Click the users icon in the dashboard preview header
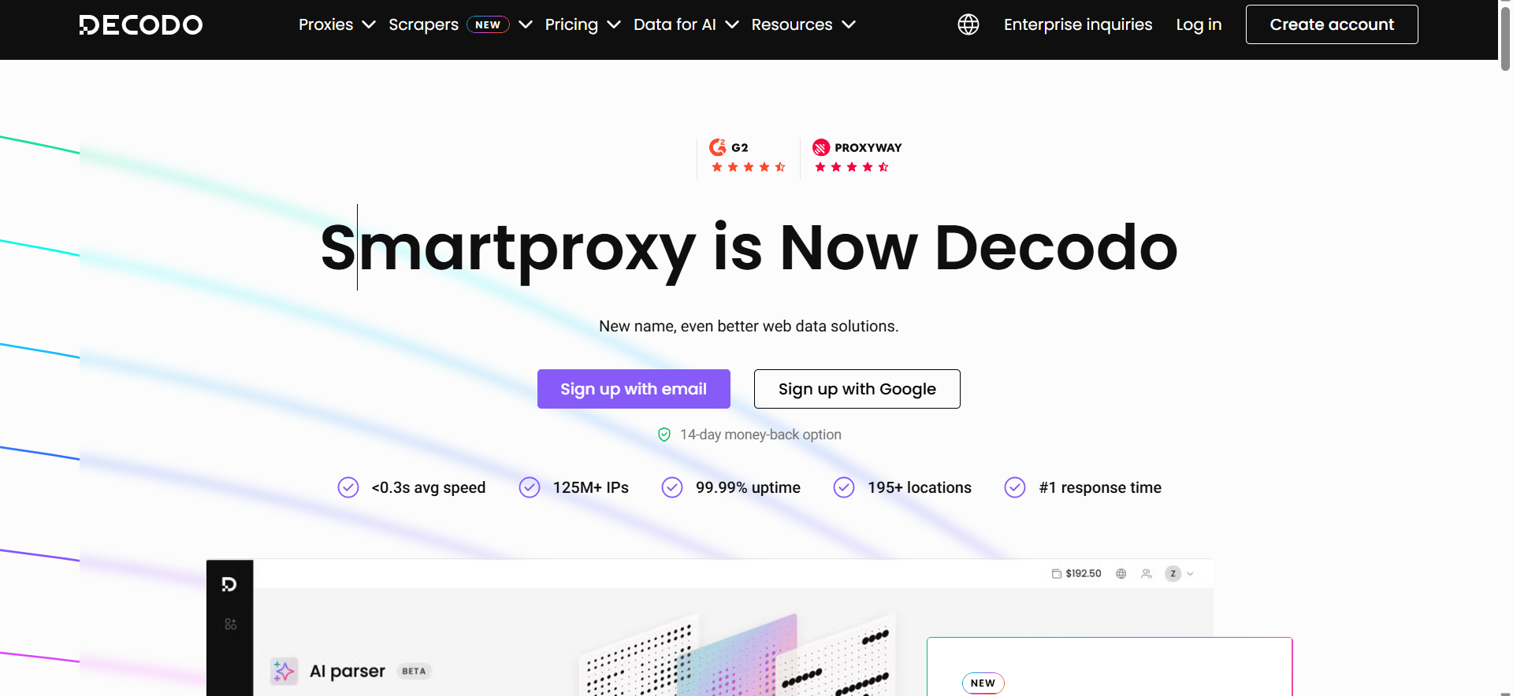The height and width of the screenshot is (696, 1513). (1147, 574)
